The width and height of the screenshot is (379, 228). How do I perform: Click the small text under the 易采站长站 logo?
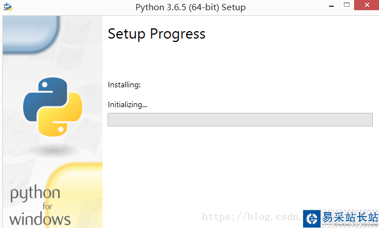[x=350, y=225]
